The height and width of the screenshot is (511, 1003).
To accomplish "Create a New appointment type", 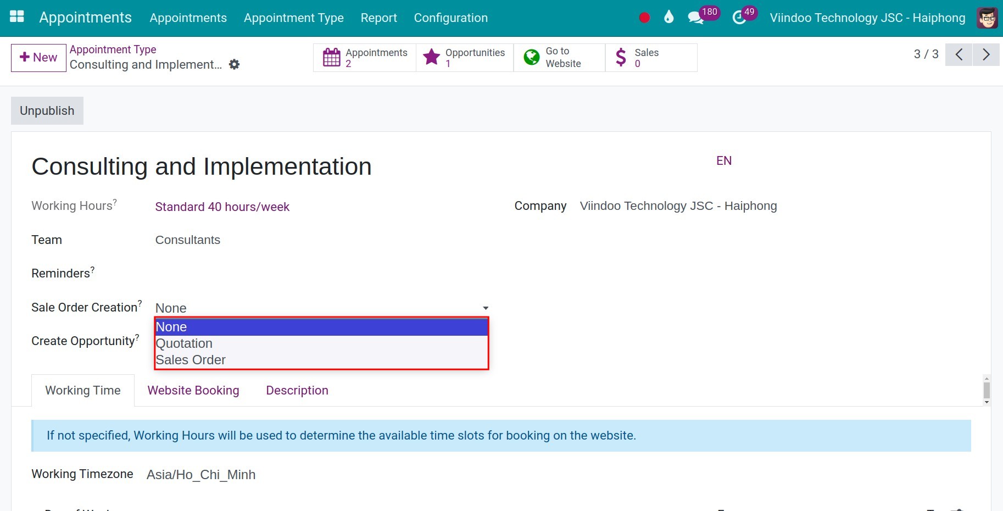I will pos(38,58).
